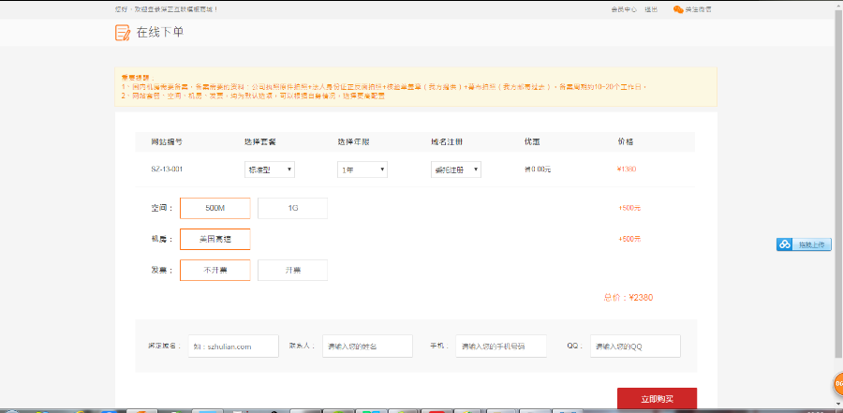The width and height of the screenshot is (843, 413).
Task: Open the 1年 duration dropdown
Action: pos(362,170)
